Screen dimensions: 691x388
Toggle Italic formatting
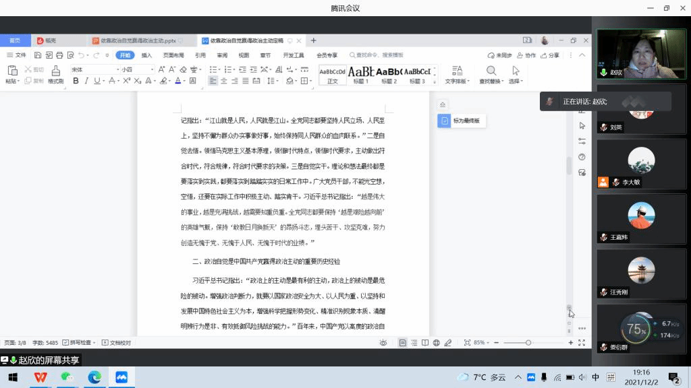[86, 81]
